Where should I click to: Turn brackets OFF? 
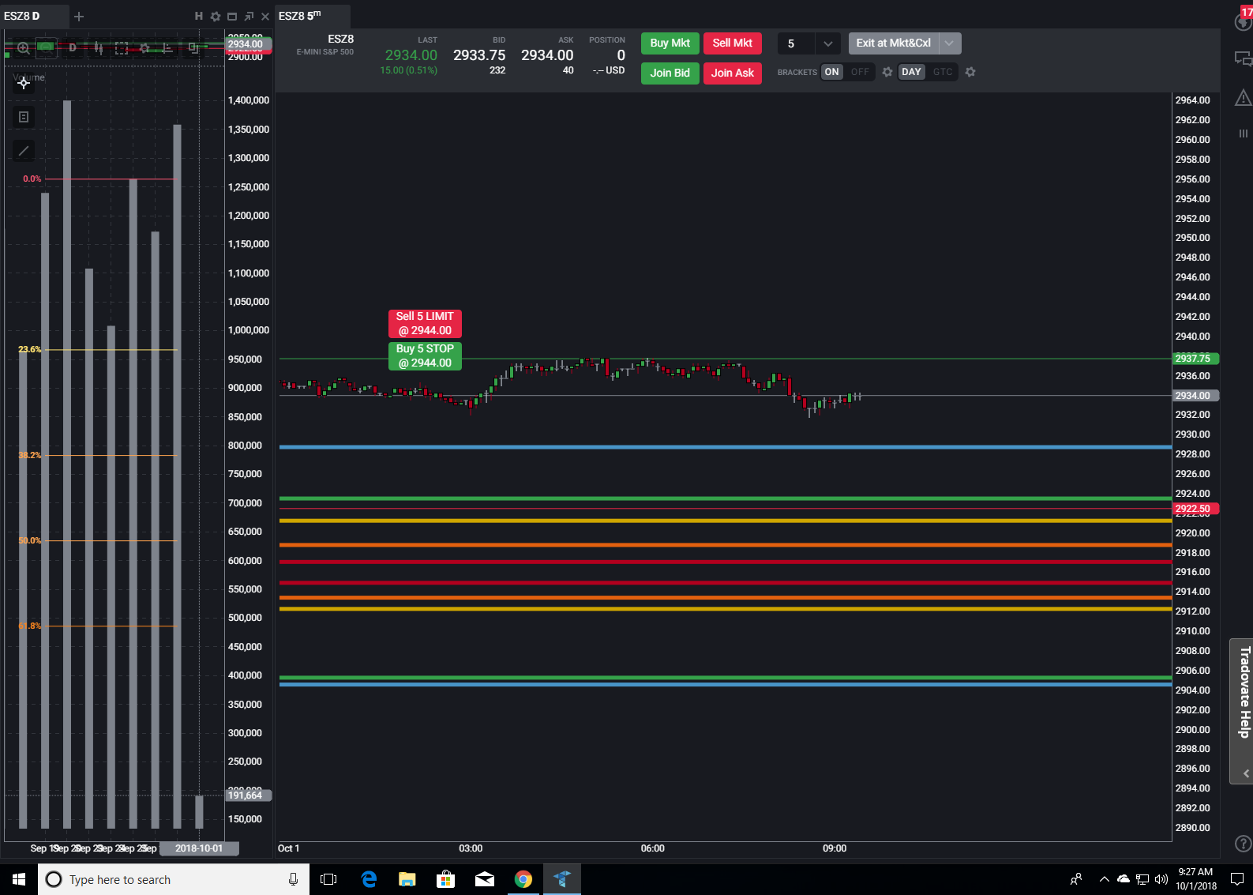pyautogui.click(x=860, y=72)
